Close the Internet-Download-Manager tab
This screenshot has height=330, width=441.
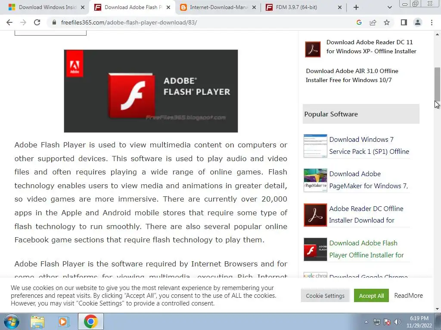[254, 7]
